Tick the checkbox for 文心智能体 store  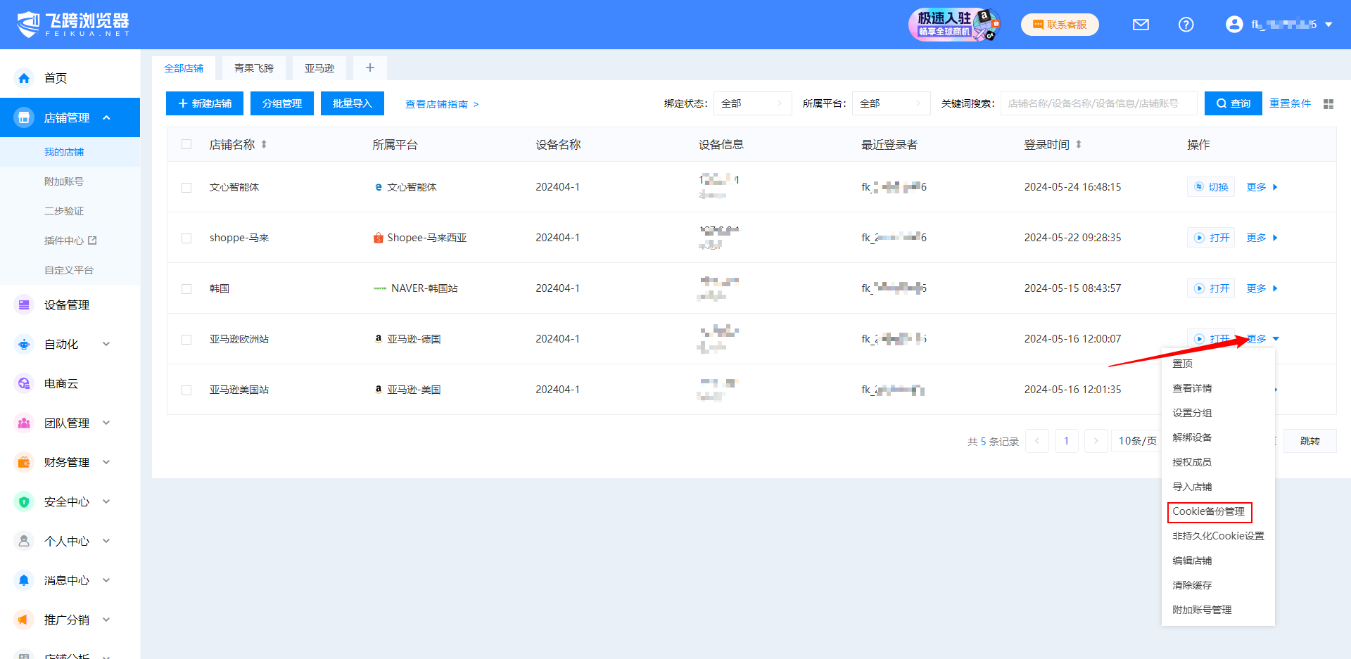pos(186,188)
